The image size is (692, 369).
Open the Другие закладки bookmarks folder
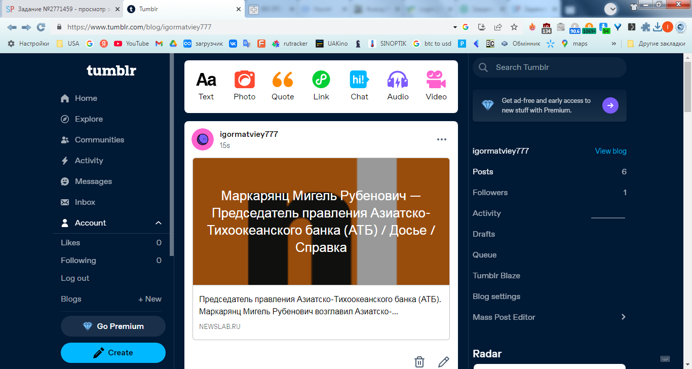click(656, 44)
